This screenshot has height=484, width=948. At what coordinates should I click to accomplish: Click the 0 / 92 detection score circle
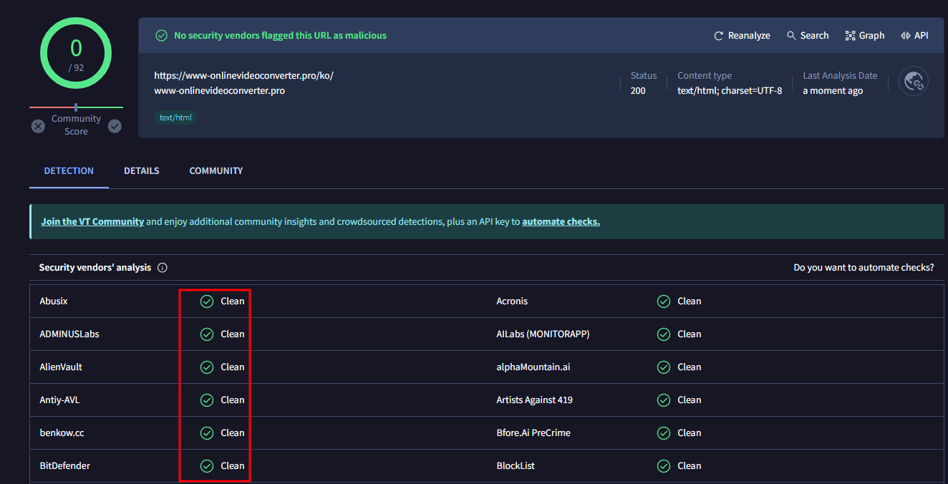[x=76, y=54]
